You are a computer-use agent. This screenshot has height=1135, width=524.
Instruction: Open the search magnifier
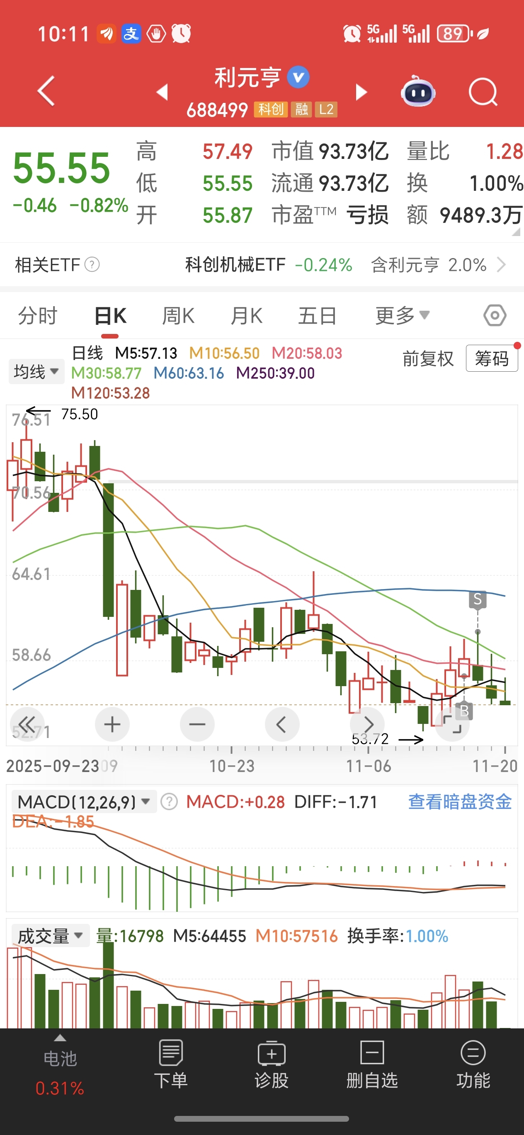(x=483, y=92)
